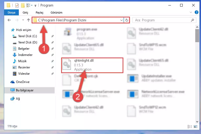The height and width of the screenshot is (134, 201).
Task: Click the search magnifier icon
Action: click(192, 20)
